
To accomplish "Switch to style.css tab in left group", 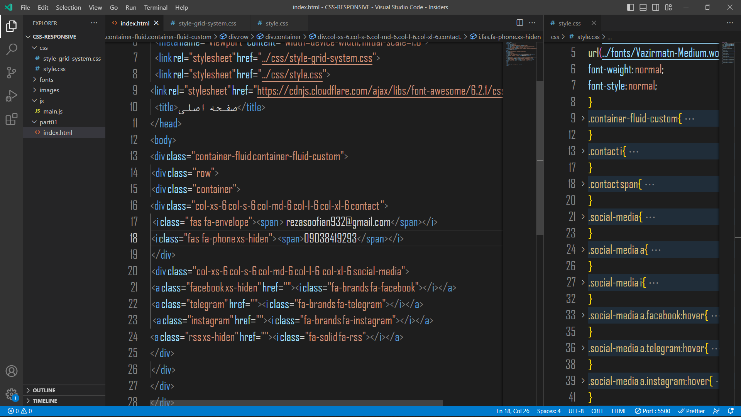I will tap(277, 23).
